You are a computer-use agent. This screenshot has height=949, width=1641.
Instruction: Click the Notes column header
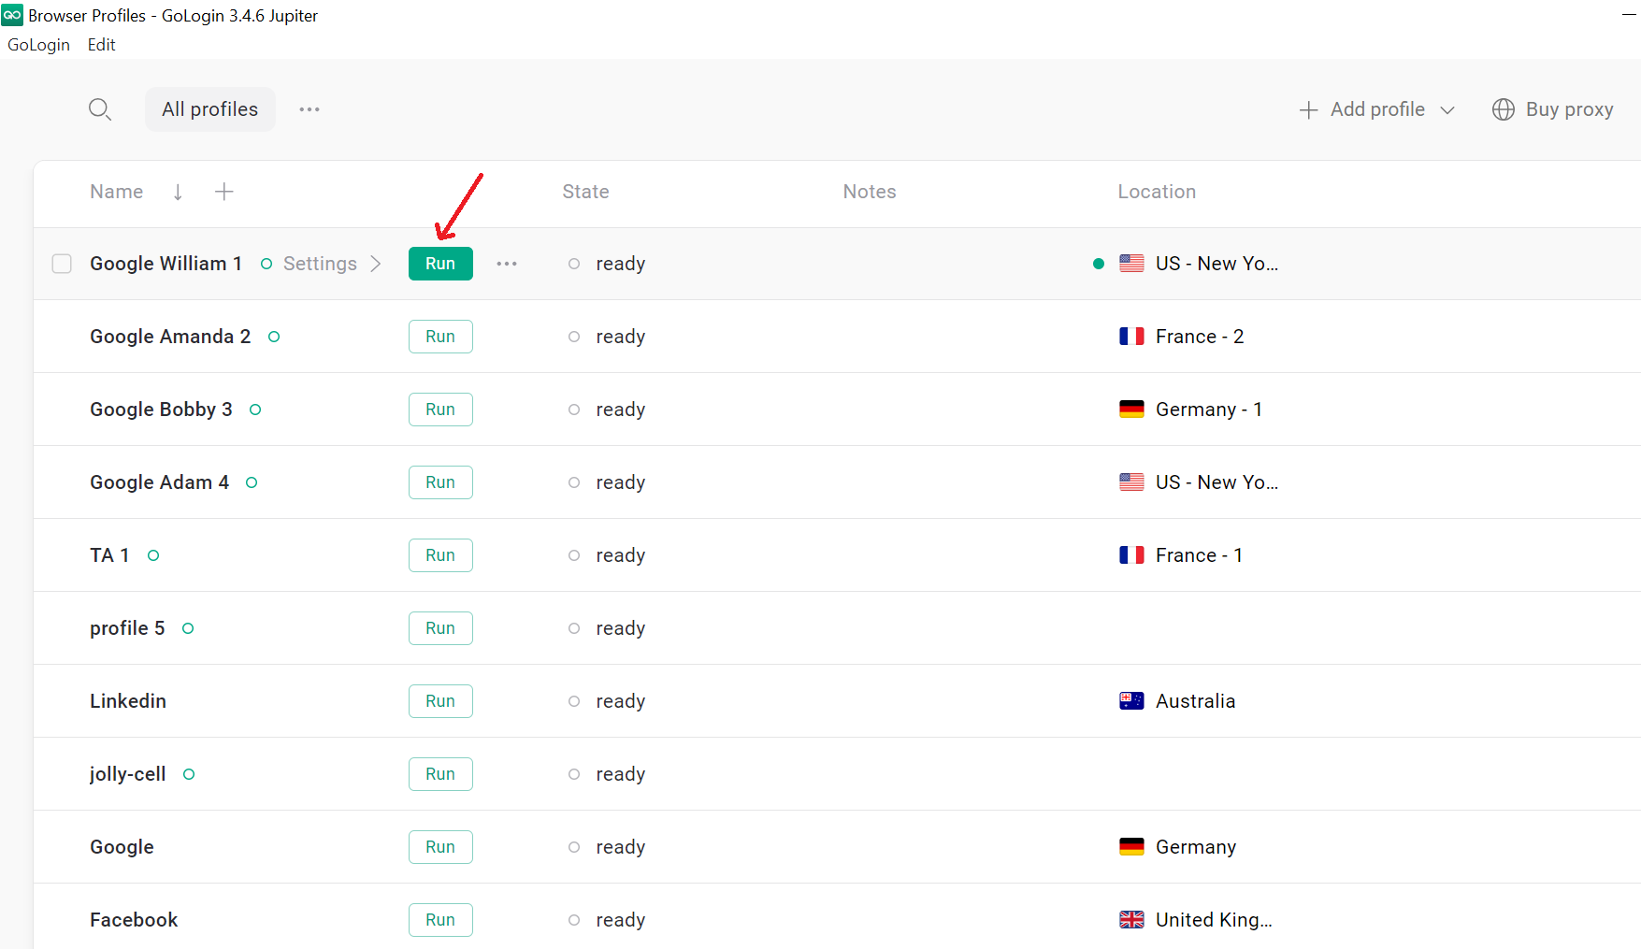coord(870,192)
